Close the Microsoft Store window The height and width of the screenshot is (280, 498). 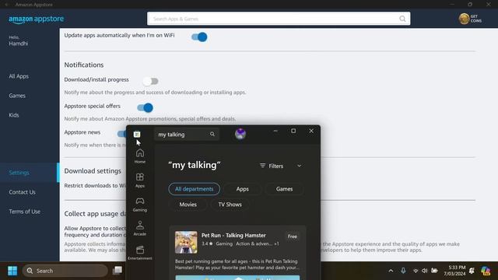tap(311, 131)
